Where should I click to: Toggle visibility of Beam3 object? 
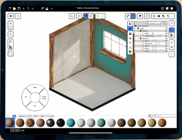tap(166, 46)
